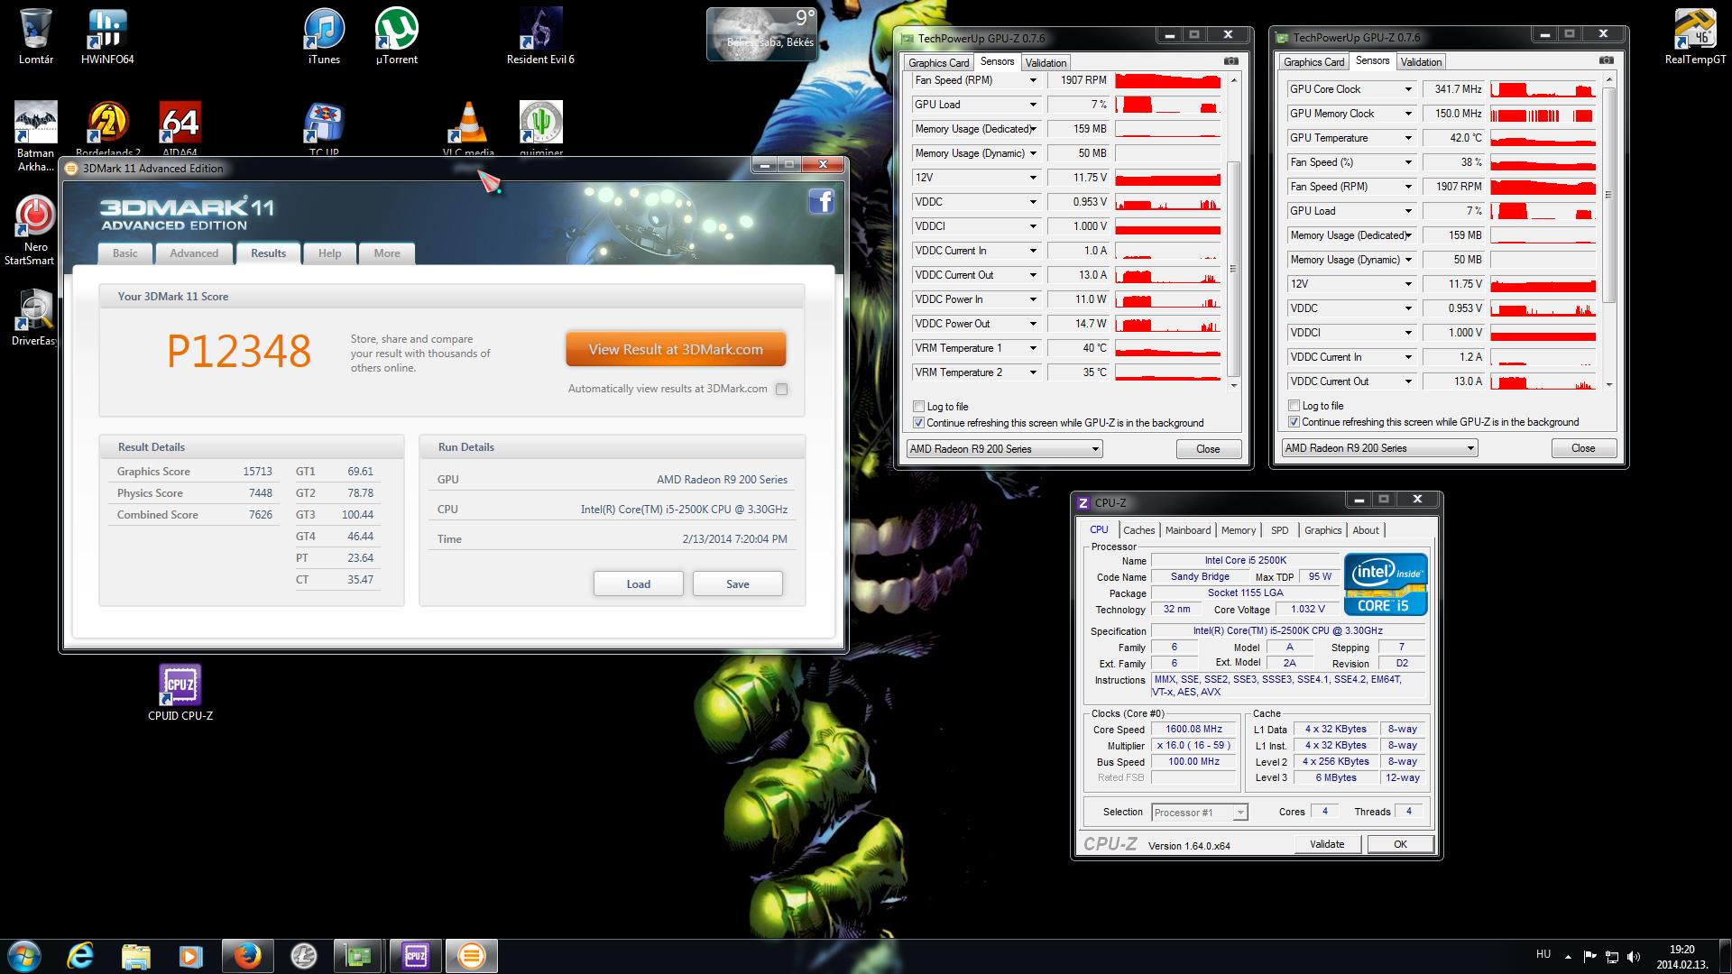
Task: Switch to Advanced tab in 3DMark
Action: pyautogui.click(x=194, y=253)
